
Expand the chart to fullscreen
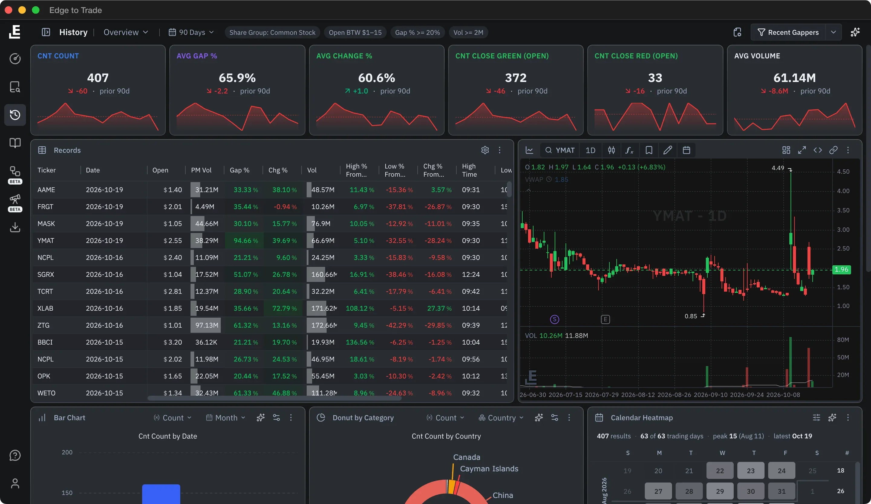(x=802, y=150)
